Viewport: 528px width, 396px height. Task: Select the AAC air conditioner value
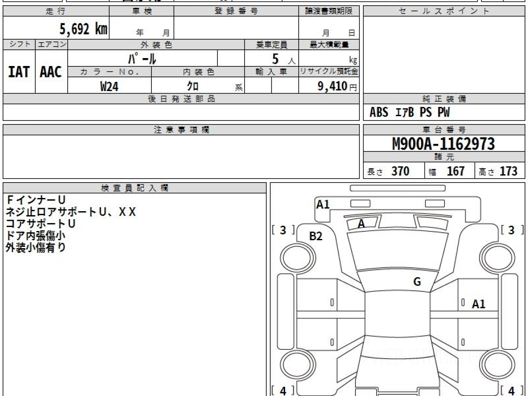[51, 72]
